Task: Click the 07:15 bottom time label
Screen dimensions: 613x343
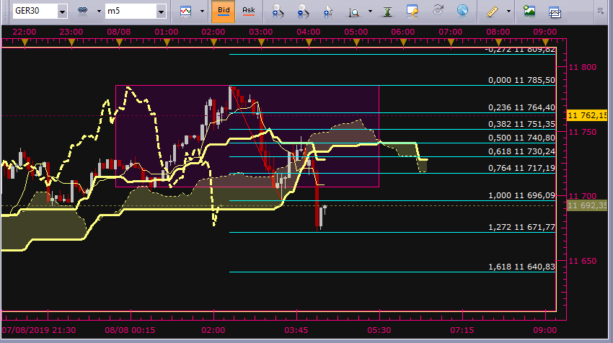Action: pos(462,330)
